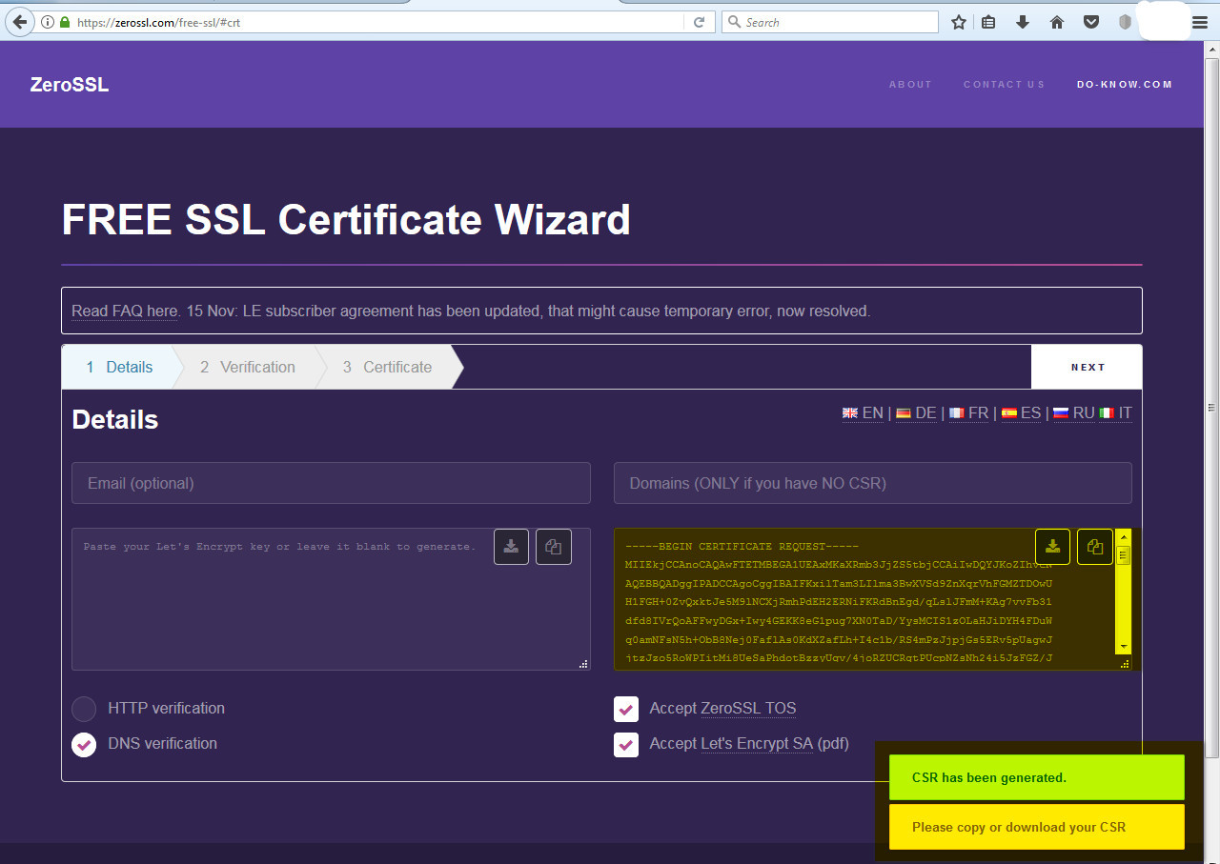1220x864 pixels.
Task: Download the Let's Encrypt key file
Action: [511, 546]
